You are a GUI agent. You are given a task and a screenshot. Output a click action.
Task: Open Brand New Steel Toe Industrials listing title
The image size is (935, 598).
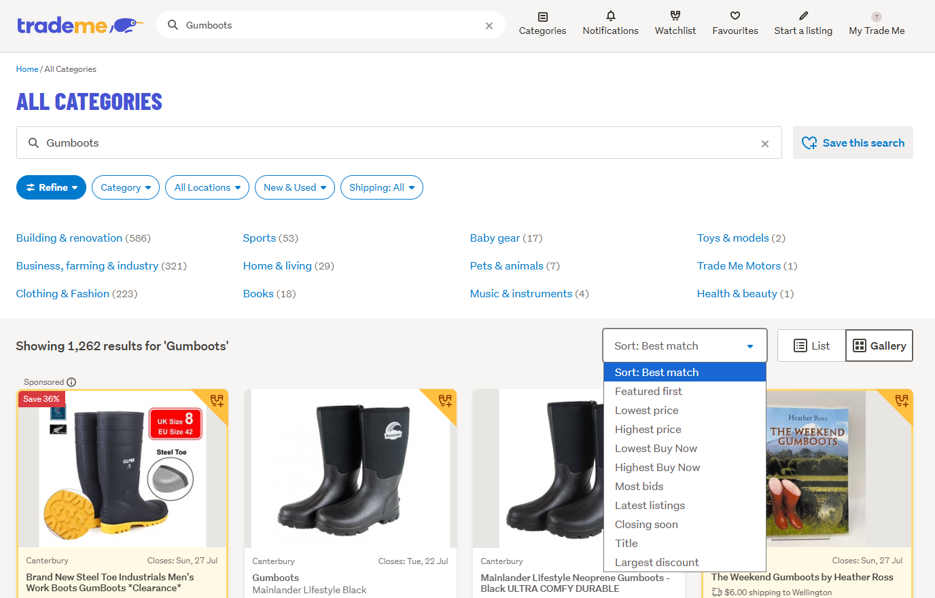[110, 582]
